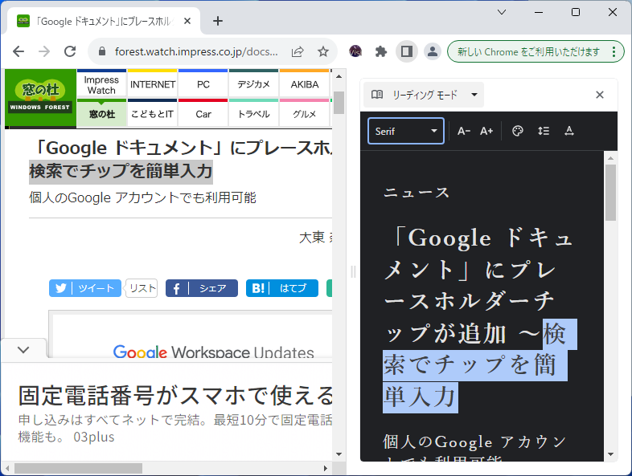Screen dimensions: 632x476
Task: Click the new Chrome available update button
Action: point(536,51)
